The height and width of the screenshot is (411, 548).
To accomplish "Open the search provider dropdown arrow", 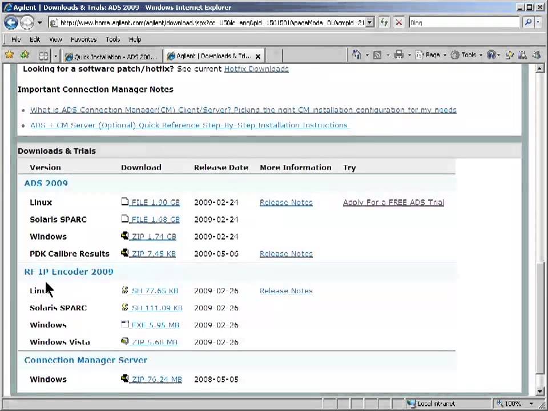I will pyautogui.click(x=538, y=22).
